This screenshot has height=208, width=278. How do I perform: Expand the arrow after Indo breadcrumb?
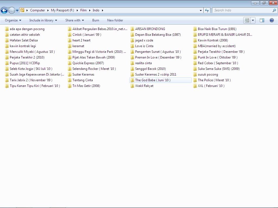click(x=102, y=11)
